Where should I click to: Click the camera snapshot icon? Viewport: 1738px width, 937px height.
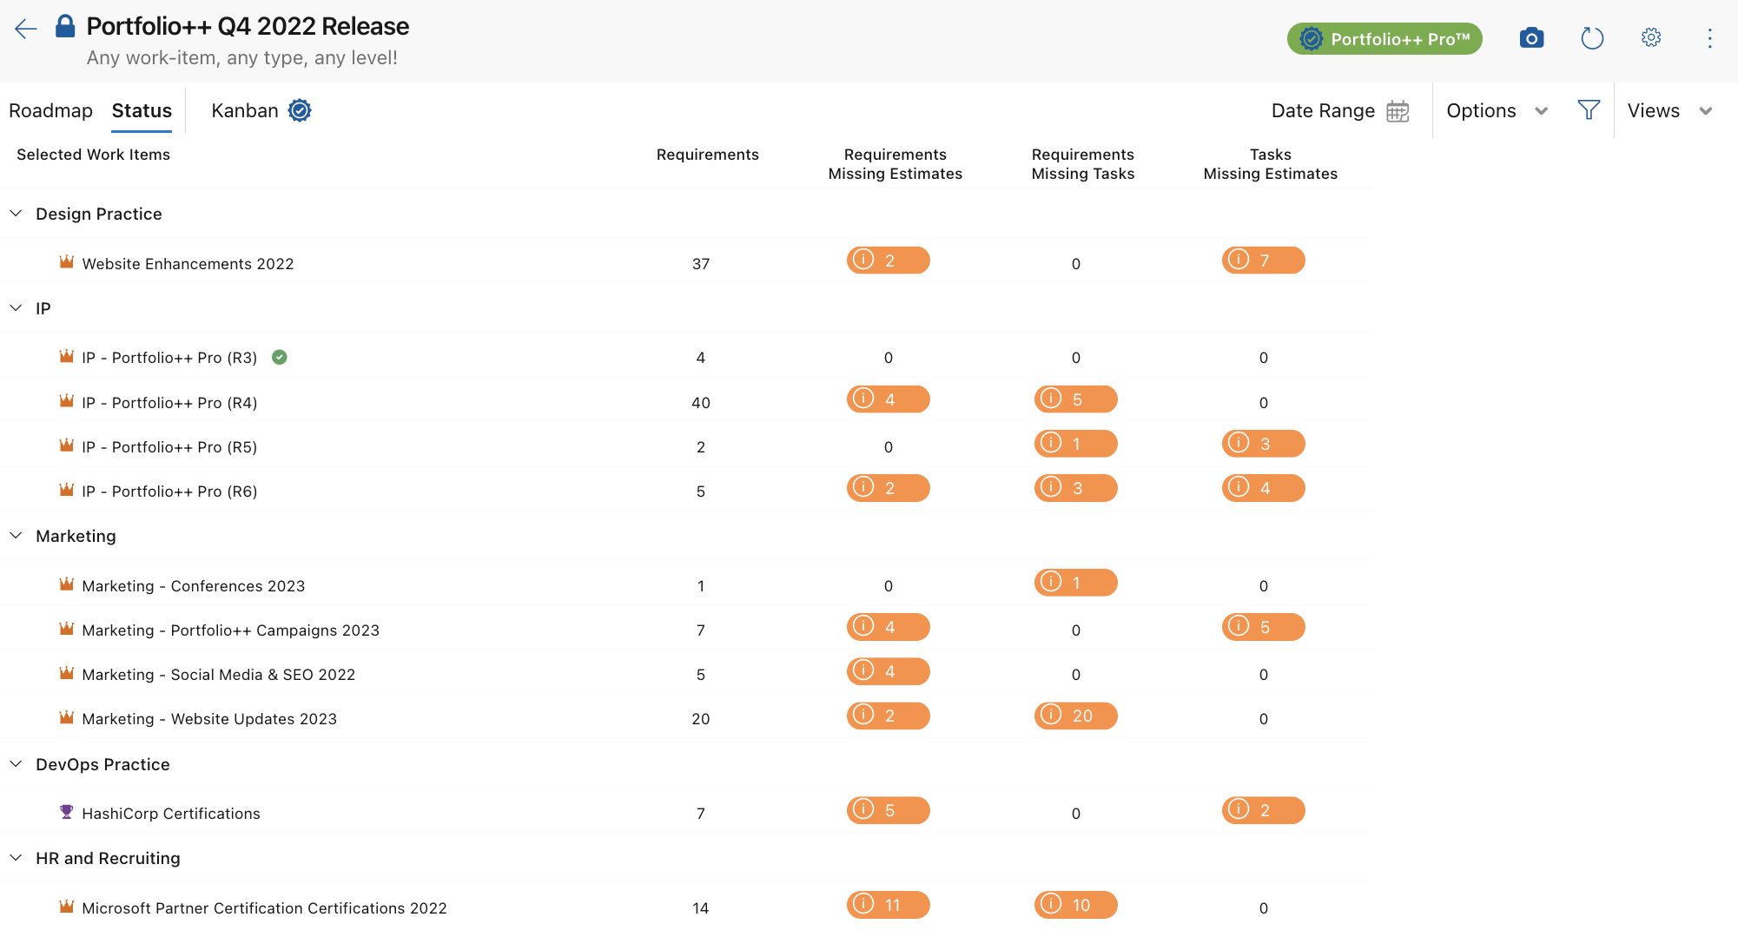point(1531,38)
